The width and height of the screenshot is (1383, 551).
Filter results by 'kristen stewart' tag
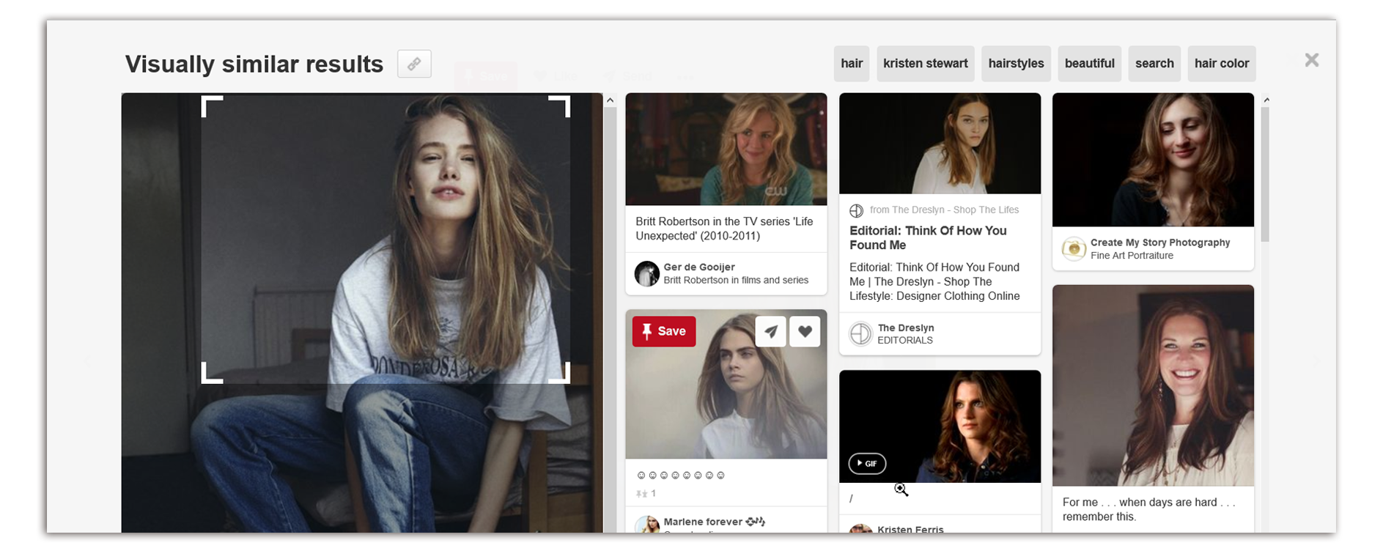tap(926, 64)
